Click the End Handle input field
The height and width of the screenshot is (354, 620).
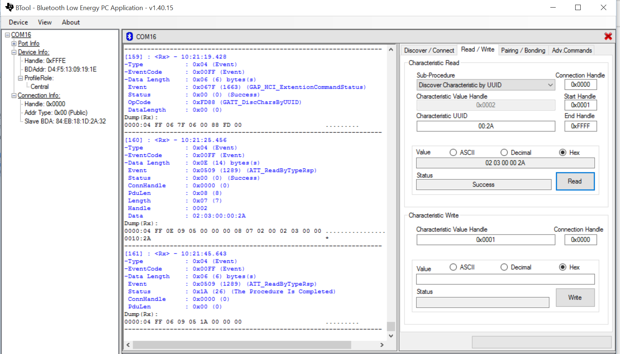pyautogui.click(x=581, y=126)
